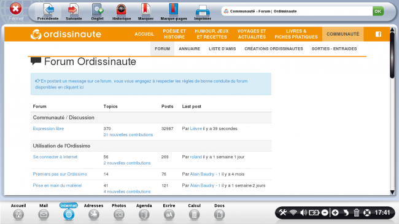This screenshot has height=224, width=399.
Task: Open Alain Baudry link in Prise en main row
Action: click(x=205, y=185)
